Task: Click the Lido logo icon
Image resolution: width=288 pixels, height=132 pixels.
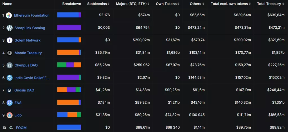Action: tap(10, 115)
